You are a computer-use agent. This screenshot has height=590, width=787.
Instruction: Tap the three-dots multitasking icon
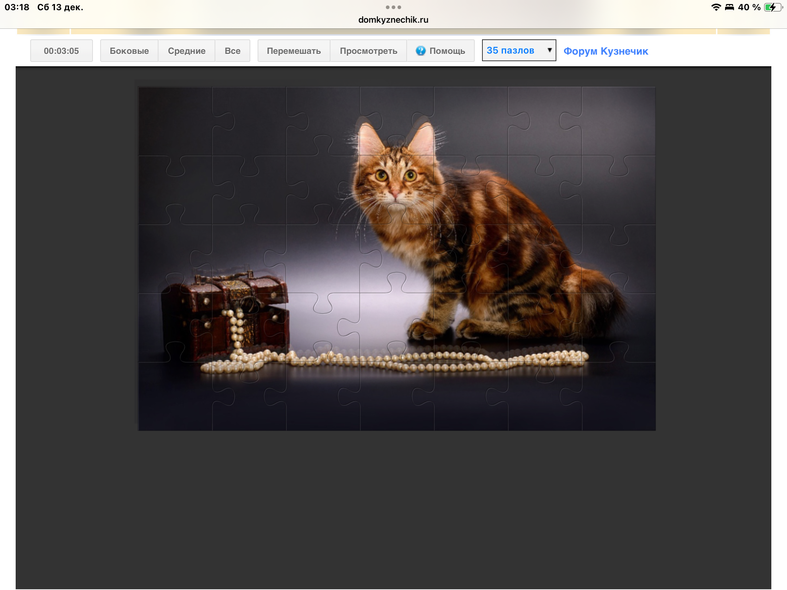click(393, 7)
